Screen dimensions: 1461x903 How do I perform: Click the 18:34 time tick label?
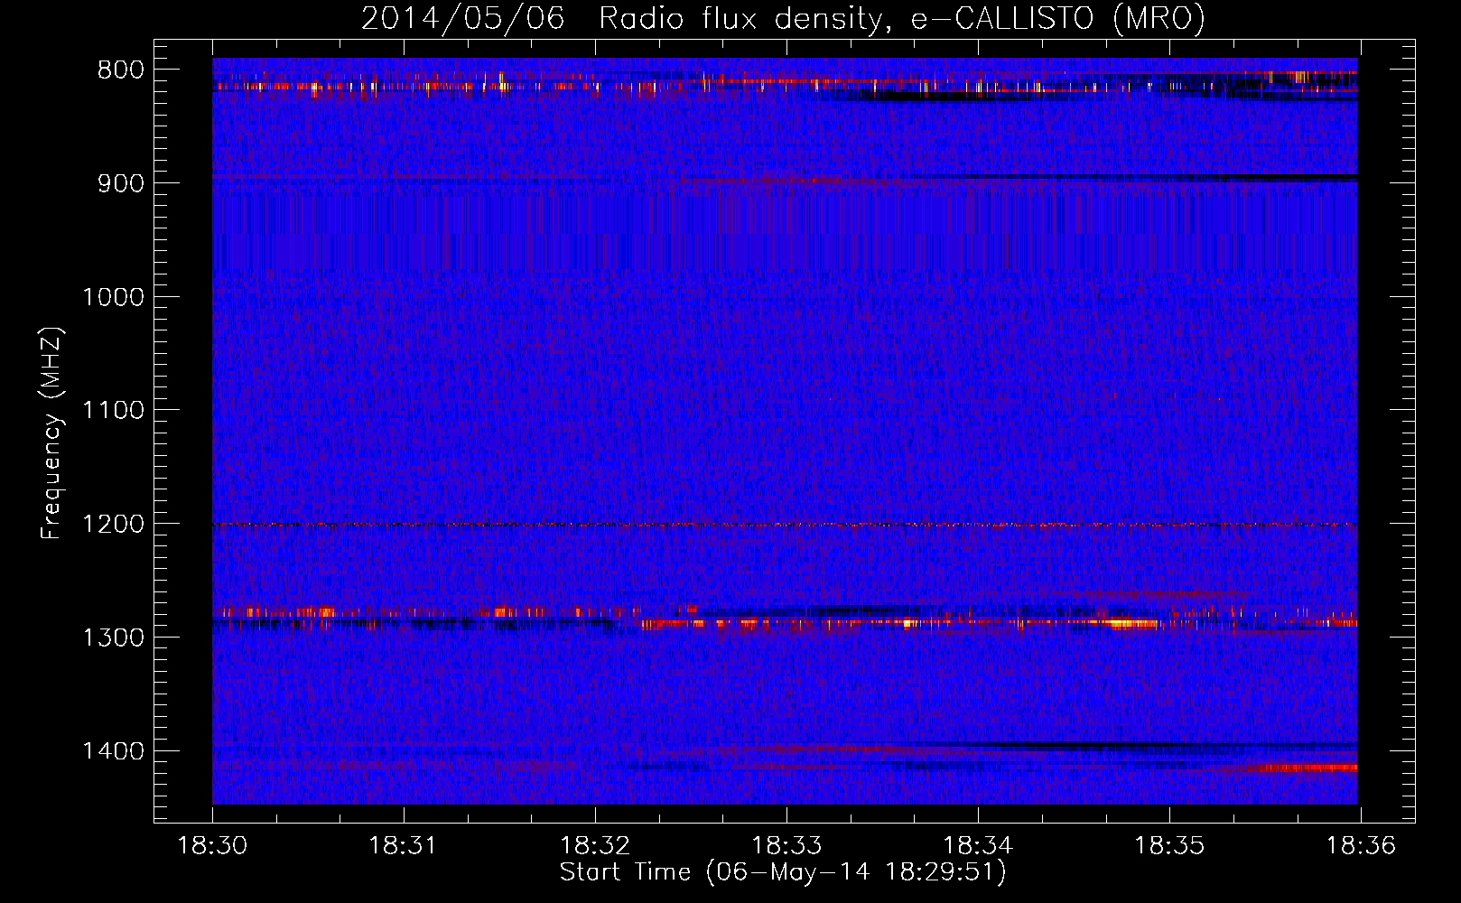(978, 846)
